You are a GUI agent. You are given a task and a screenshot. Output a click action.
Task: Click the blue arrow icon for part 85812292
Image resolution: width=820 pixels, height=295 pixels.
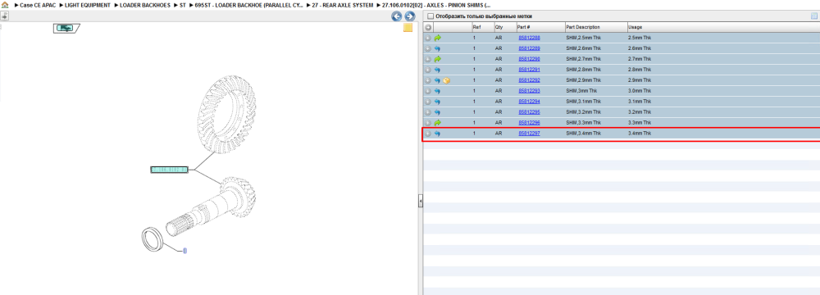[438, 80]
